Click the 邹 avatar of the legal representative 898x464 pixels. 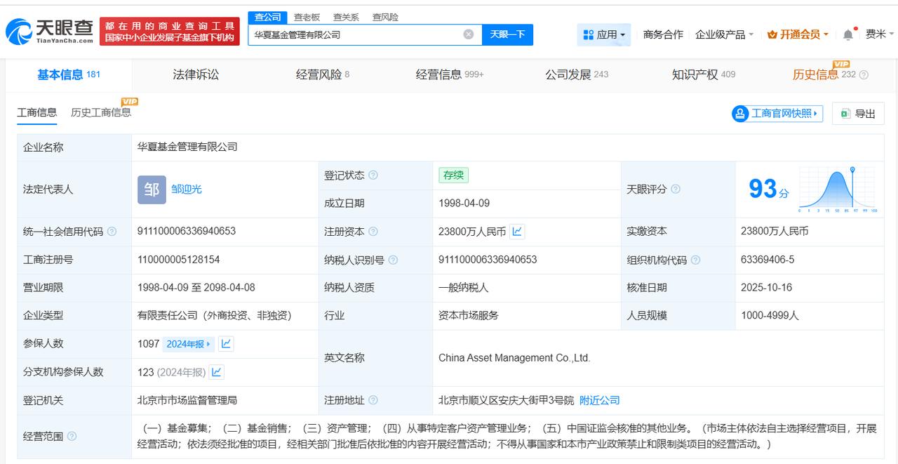click(152, 190)
